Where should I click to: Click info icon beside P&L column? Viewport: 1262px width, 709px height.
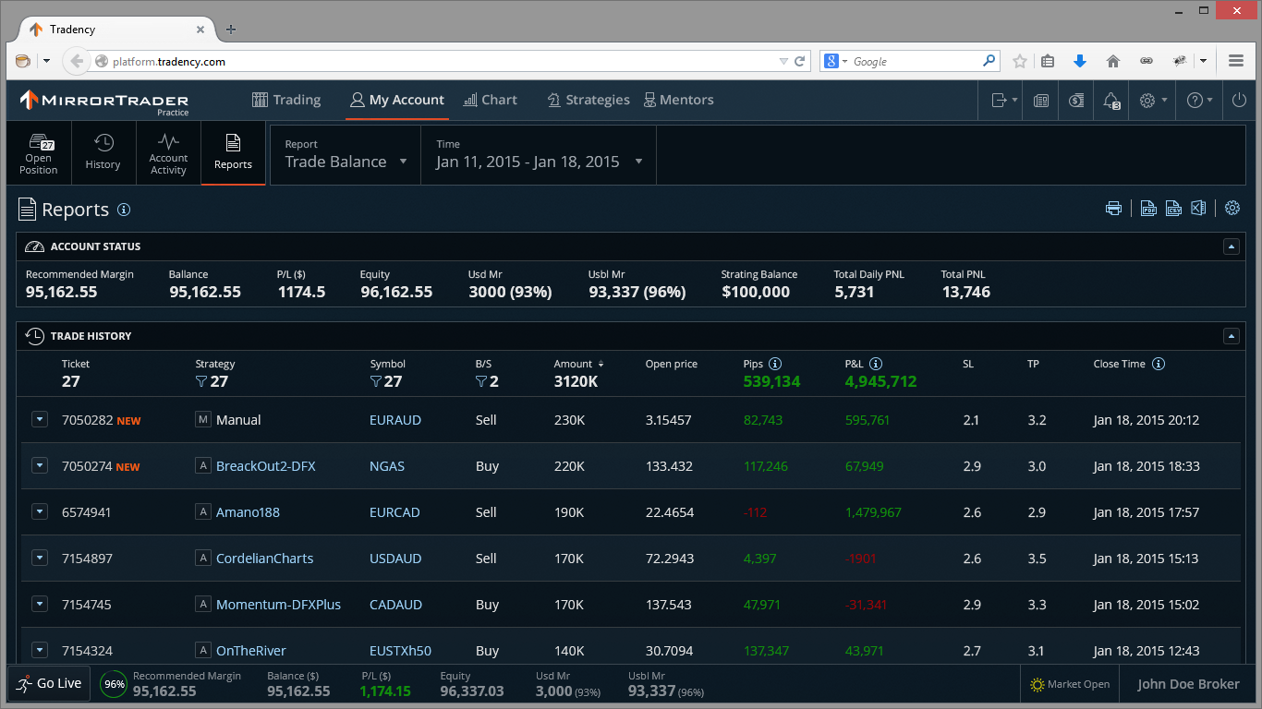click(876, 364)
